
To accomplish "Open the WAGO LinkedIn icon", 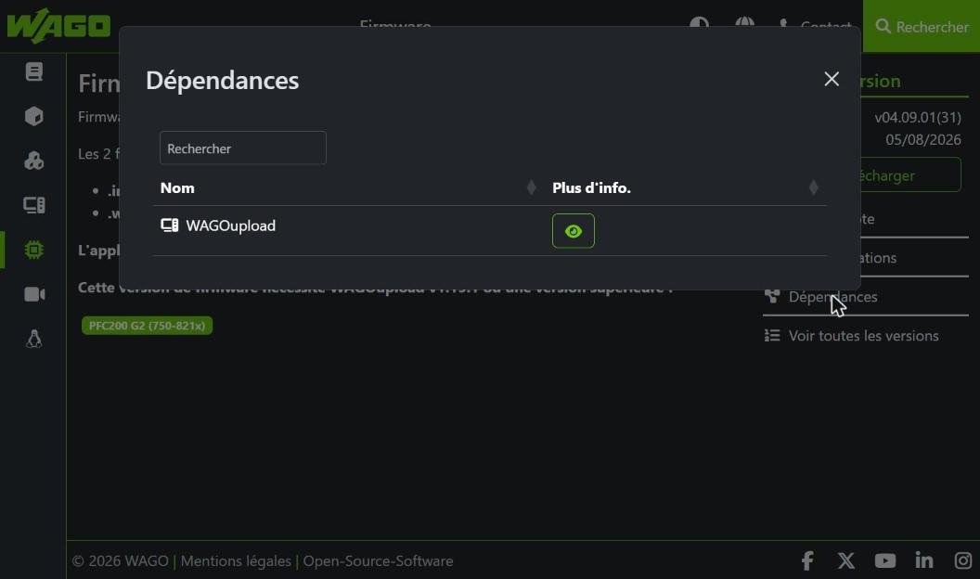I will pyautogui.click(x=924, y=560).
